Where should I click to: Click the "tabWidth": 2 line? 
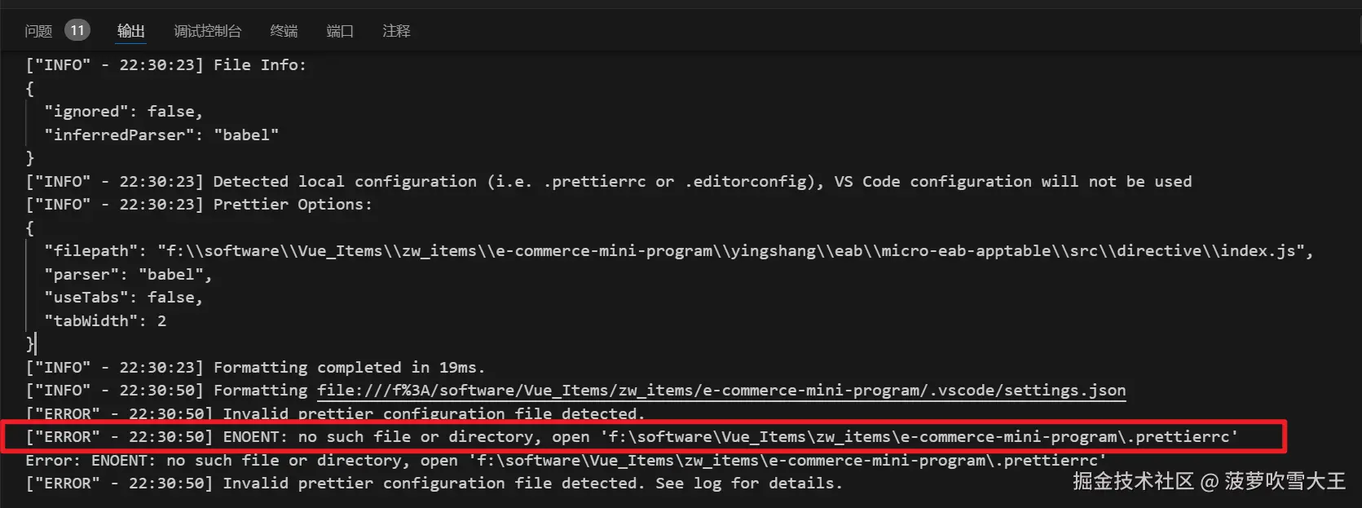(105, 321)
